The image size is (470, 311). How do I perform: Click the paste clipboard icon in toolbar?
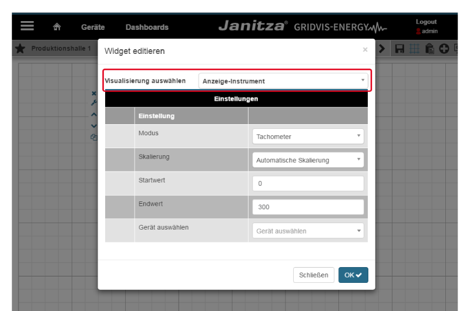(429, 49)
